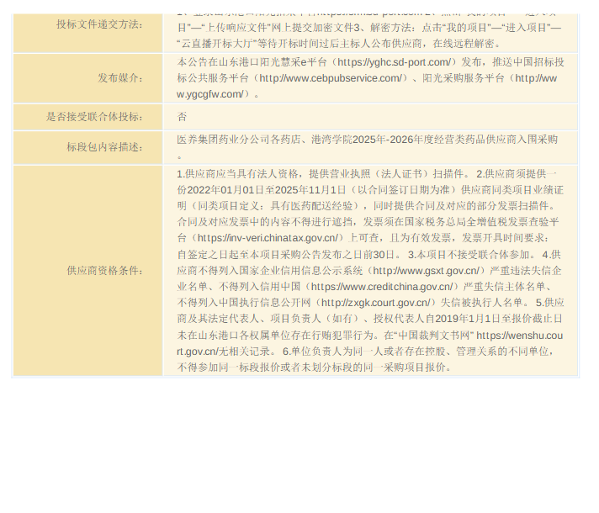599x513 pixels.
Task: Select the 供应商资格条件 label cell
Action: [x=104, y=270]
